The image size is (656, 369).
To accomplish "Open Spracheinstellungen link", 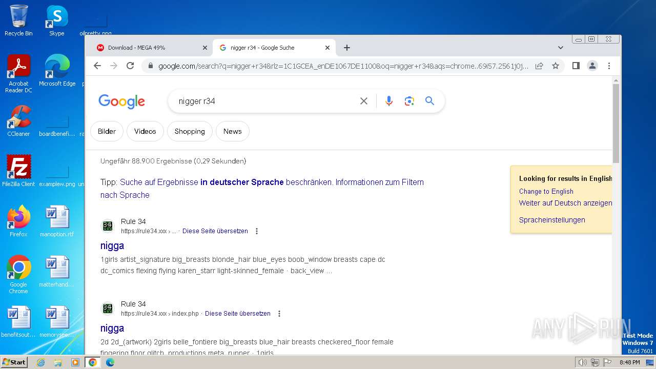I will pos(552,220).
